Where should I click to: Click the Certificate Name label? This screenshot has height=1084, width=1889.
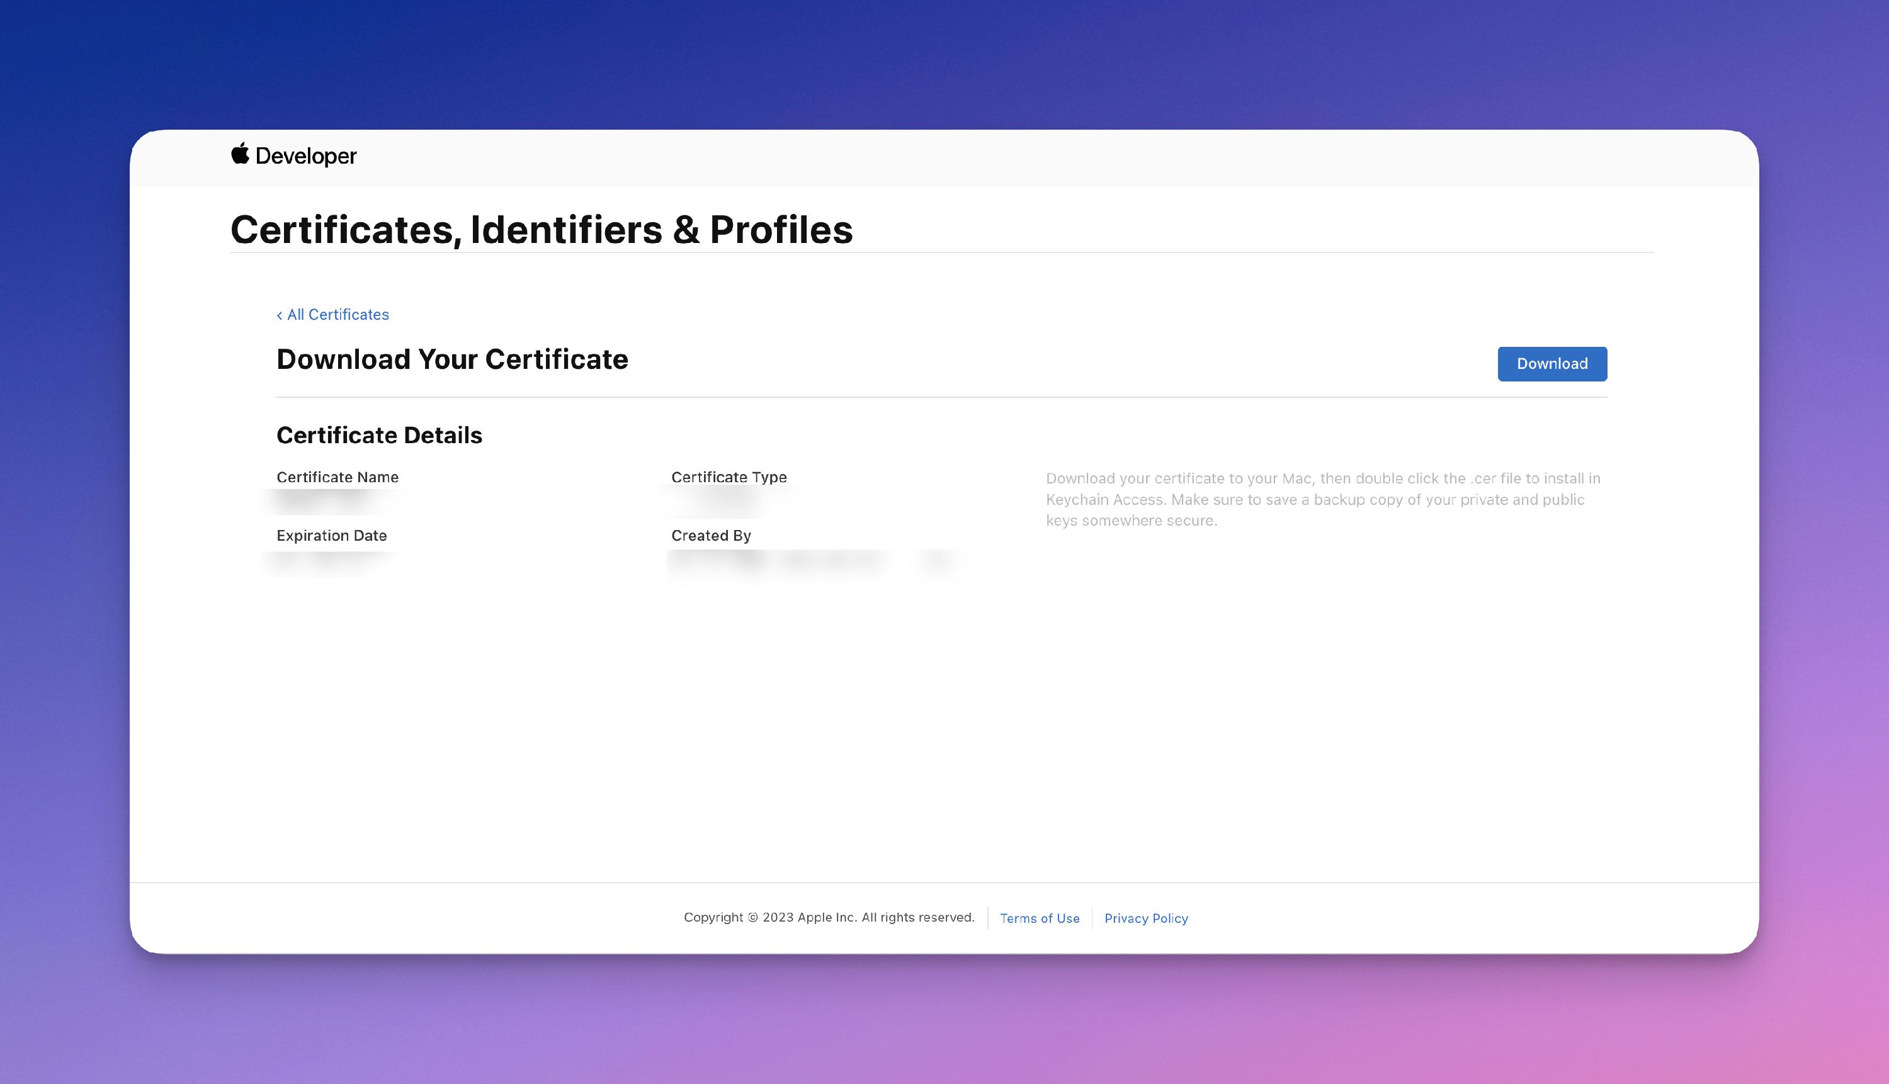tap(338, 477)
